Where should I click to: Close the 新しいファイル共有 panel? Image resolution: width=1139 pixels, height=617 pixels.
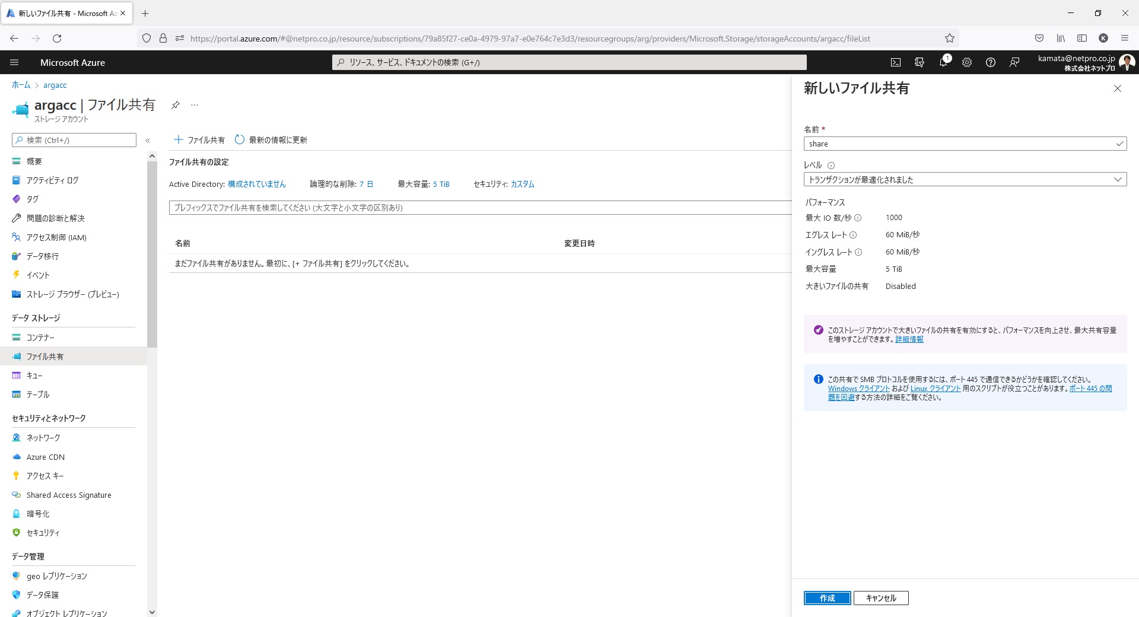pos(1118,88)
